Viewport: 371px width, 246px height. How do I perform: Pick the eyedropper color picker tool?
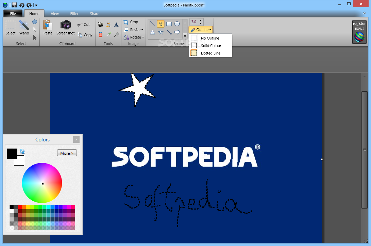point(108,35)
